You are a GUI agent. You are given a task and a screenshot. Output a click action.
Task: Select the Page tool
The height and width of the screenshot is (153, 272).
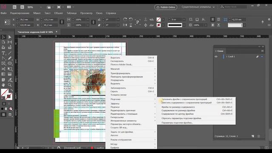3,42
